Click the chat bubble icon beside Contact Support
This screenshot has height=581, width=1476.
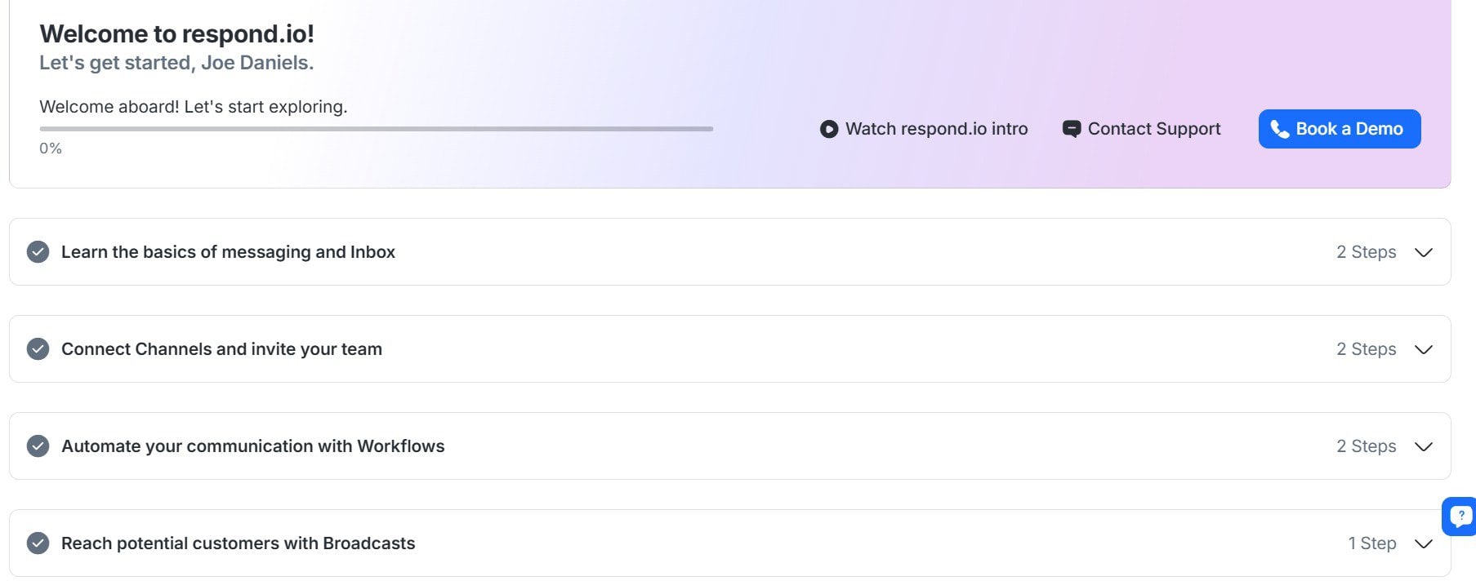[x=1070, y=128]
